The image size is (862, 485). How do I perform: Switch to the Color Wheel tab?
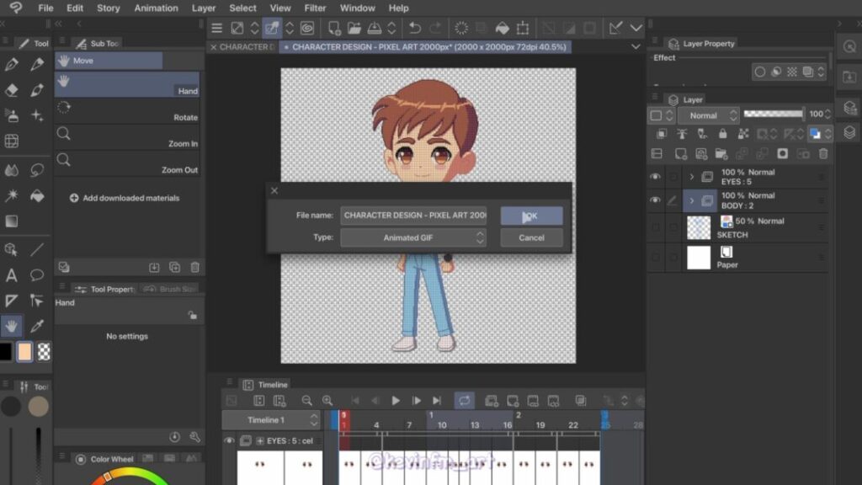pos(111,459)
